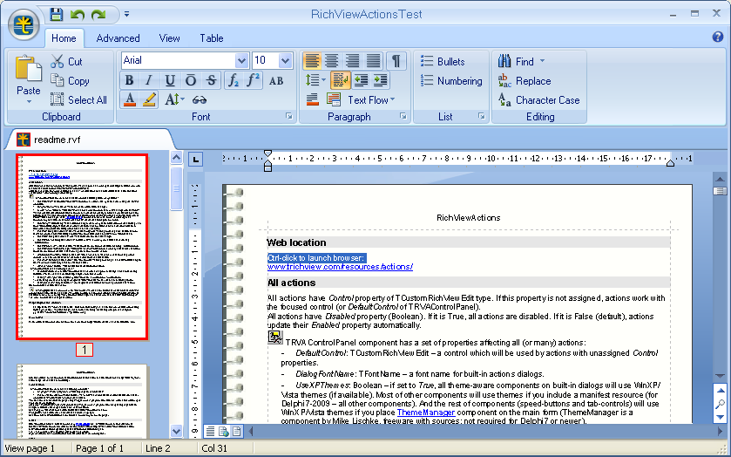Image resolution: width=731 pixels, height=457 pixels.
Task: Toggle Bold formatting
Action: (x=129, y=81)
